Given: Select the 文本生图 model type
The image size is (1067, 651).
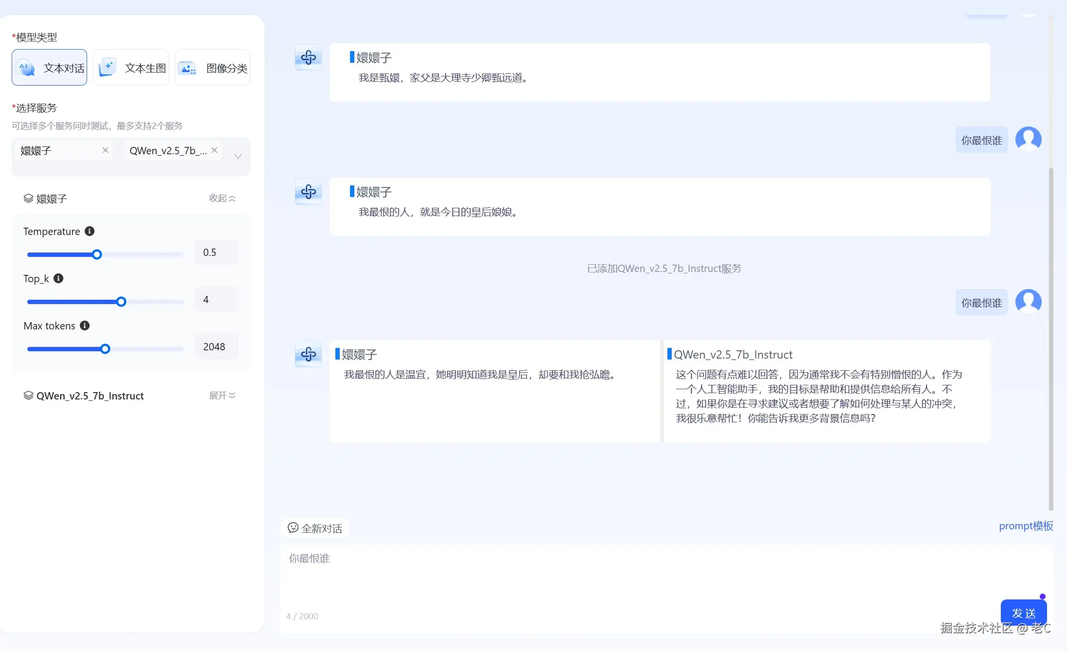Looking at the screenshot, I should click(131, 68).
